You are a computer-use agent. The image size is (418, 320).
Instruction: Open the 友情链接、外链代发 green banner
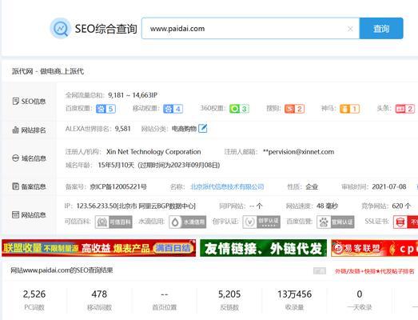click(264, 248)
